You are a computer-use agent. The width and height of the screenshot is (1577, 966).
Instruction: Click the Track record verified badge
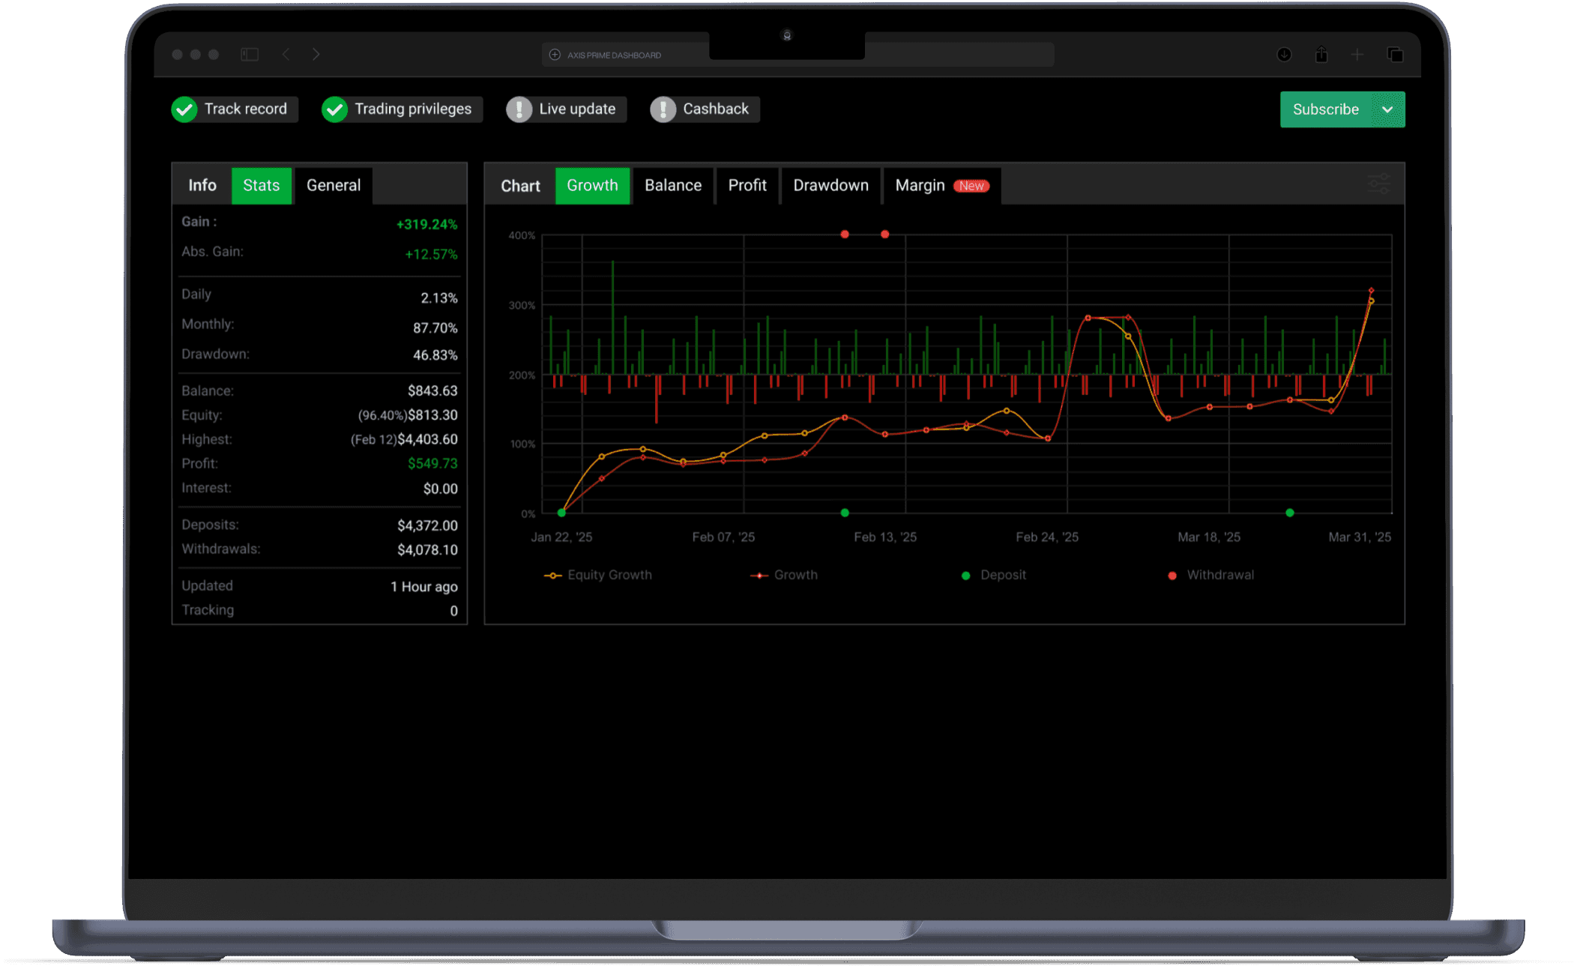point(234,109)
